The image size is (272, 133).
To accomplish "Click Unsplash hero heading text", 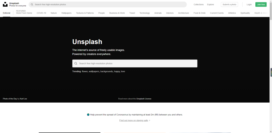I will (87, 42).
